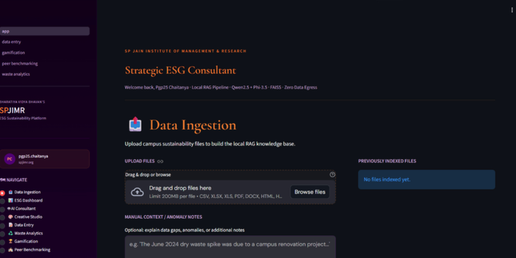Click the Data Entry notepad icon

tap(10, 225)
